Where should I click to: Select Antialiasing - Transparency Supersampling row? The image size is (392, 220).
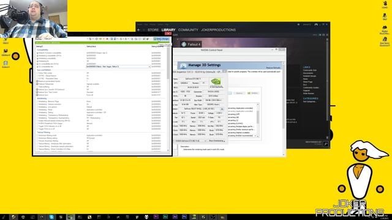tap(100, 118)
